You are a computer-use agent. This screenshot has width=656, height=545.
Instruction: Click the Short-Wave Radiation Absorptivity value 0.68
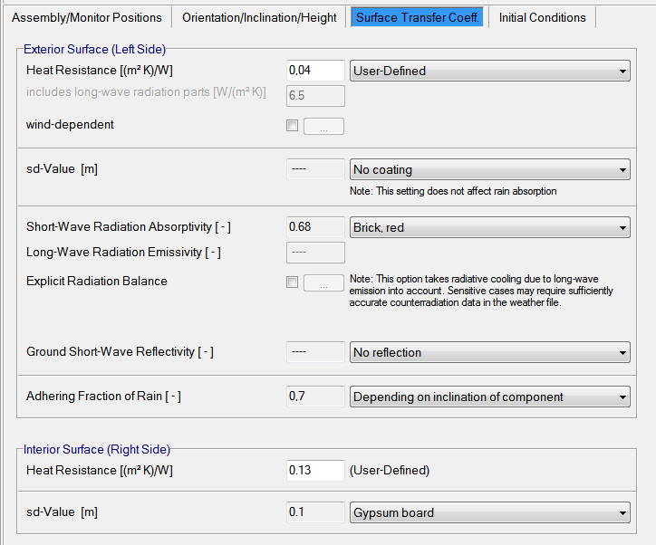(315, 228)
